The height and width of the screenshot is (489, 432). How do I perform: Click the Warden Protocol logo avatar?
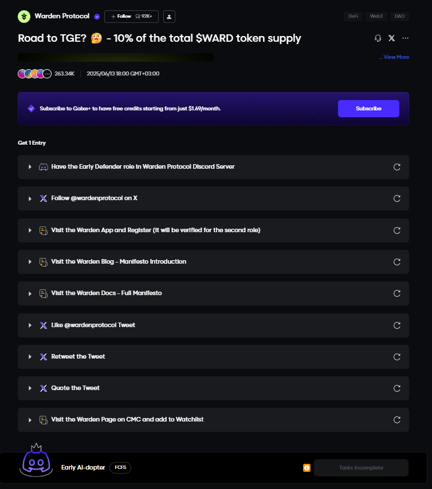24,17
